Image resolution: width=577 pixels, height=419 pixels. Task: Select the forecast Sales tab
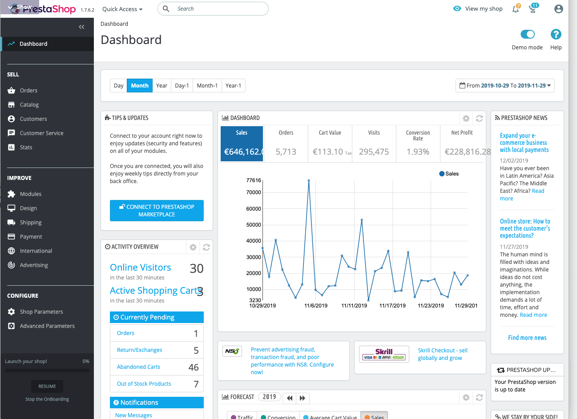coord(374,416)
